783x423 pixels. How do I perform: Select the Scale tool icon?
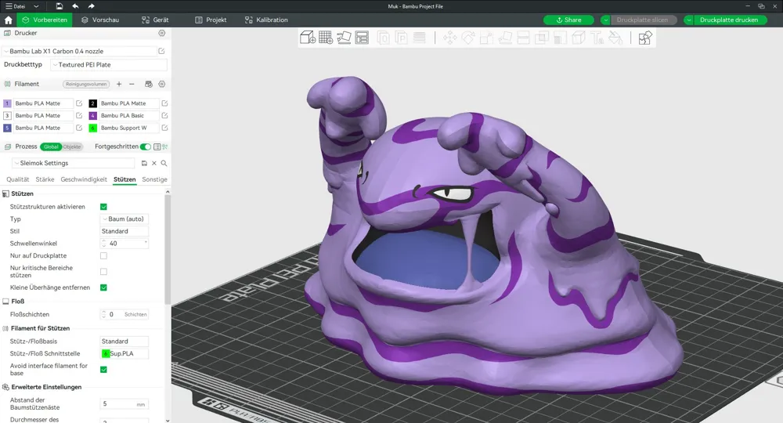click(486, 38)
